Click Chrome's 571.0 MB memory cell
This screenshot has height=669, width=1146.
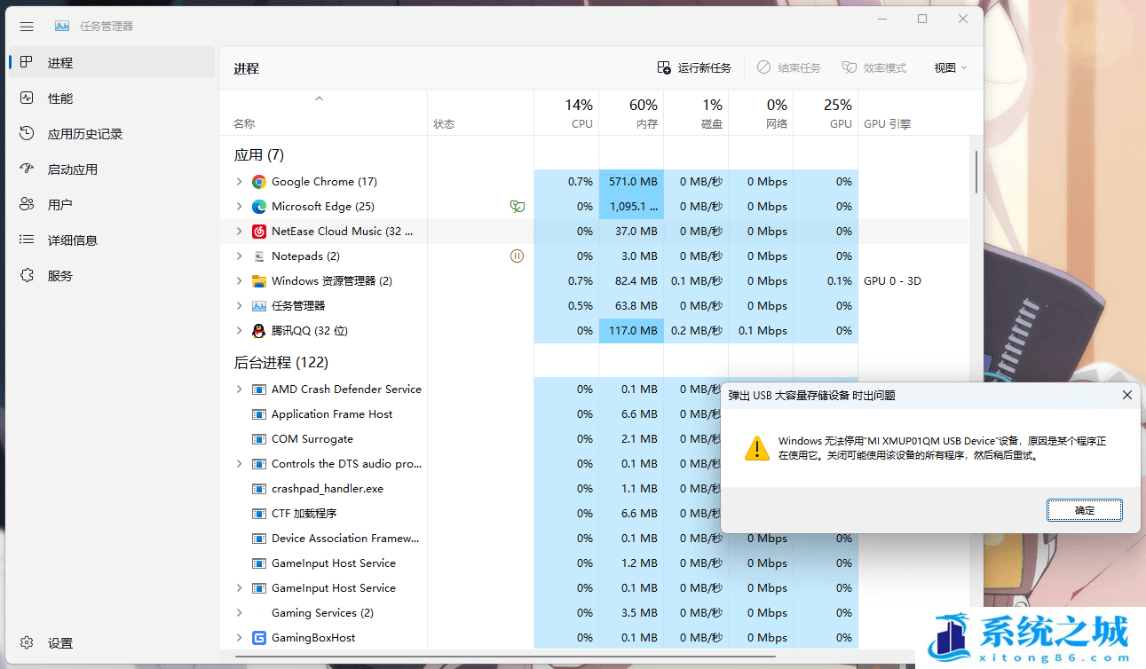(631, 182)
